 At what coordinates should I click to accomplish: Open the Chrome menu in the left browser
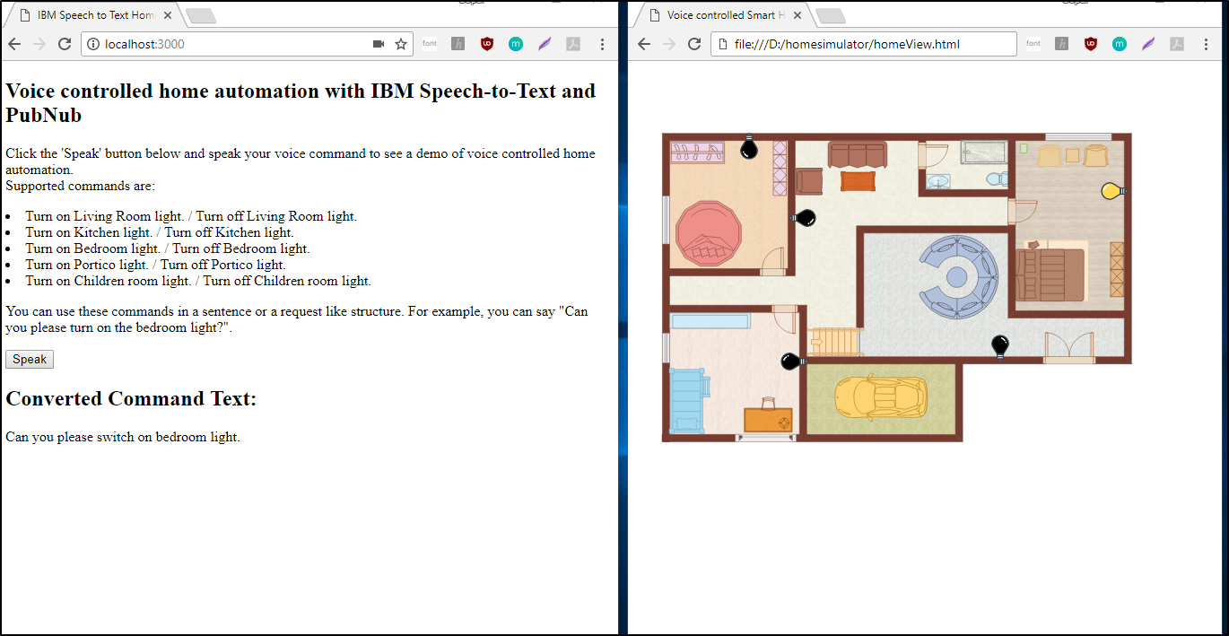[602, 44]
